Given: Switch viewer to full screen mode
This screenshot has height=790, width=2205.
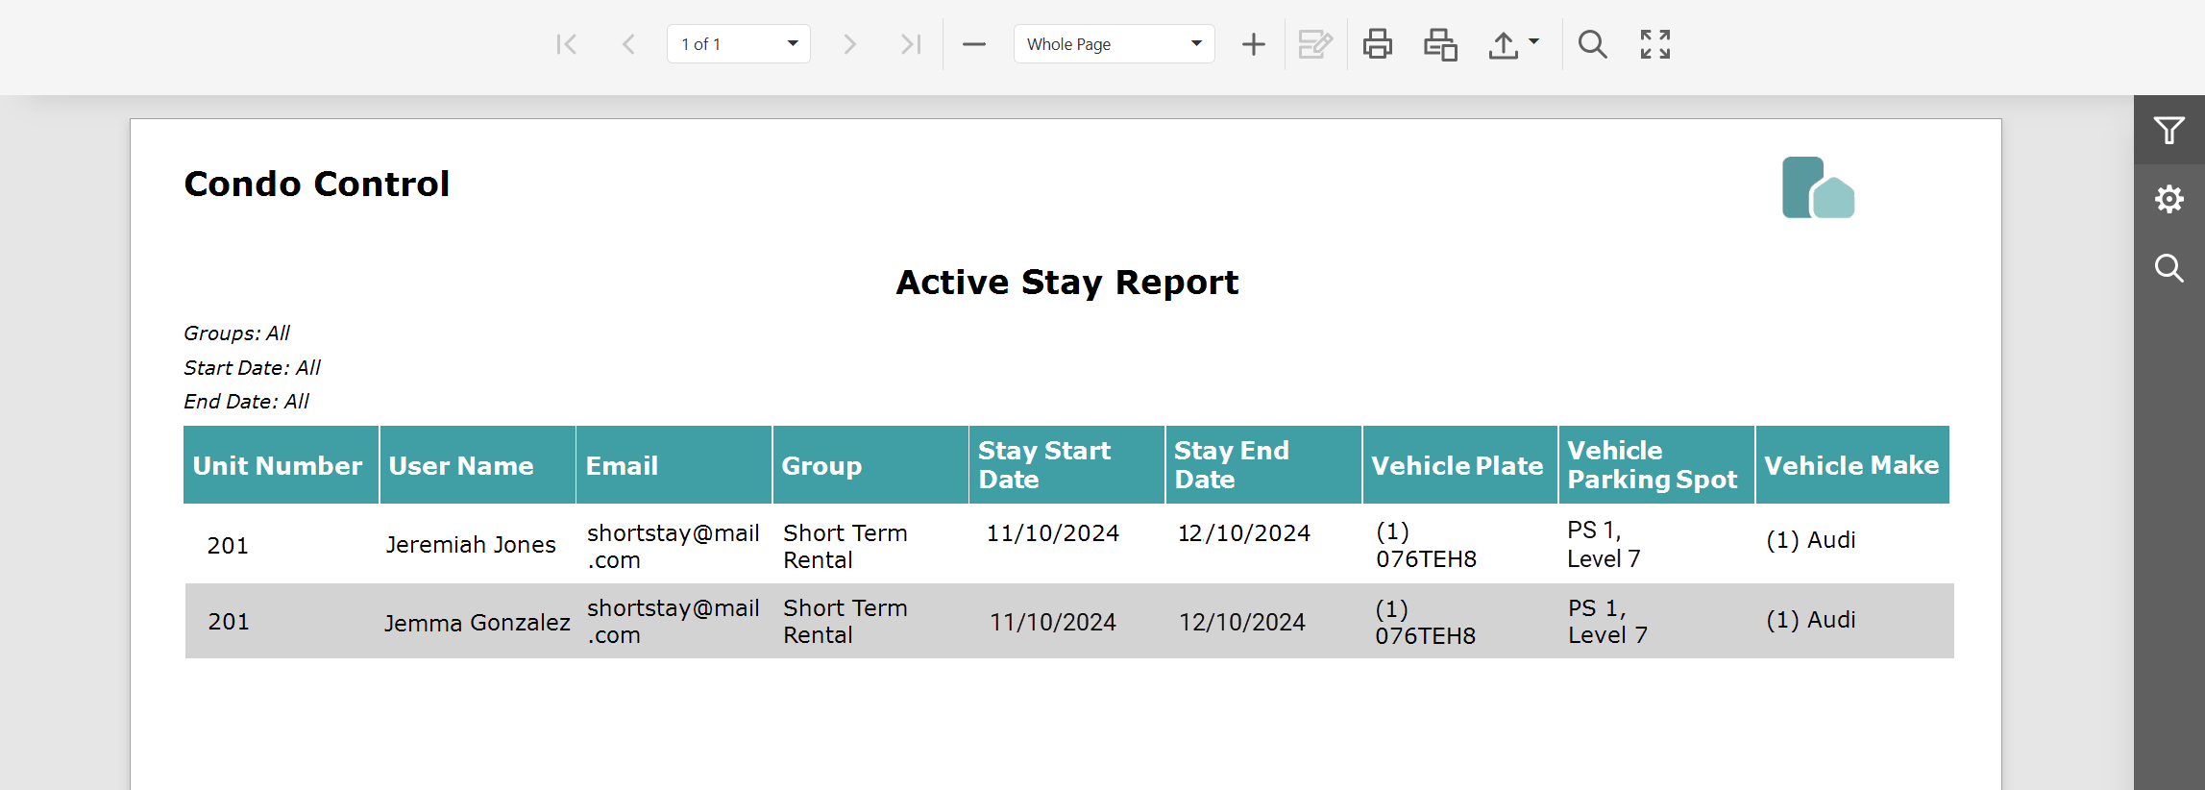Looking at the screenshot, I should pos(1655,44).
